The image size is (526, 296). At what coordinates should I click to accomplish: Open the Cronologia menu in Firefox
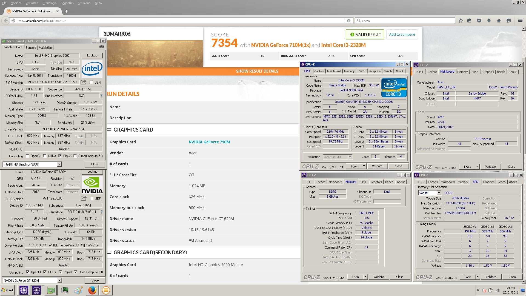tap(49, 3)
